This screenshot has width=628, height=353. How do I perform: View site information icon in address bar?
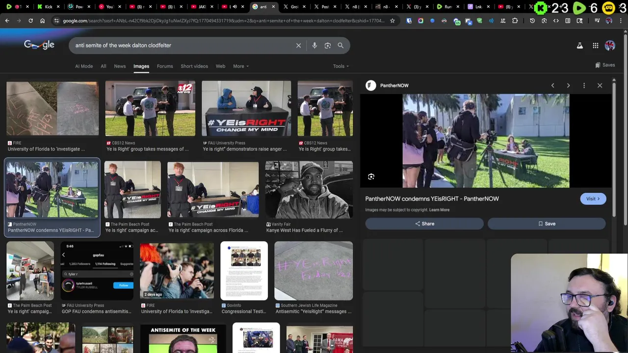(57, 21)
